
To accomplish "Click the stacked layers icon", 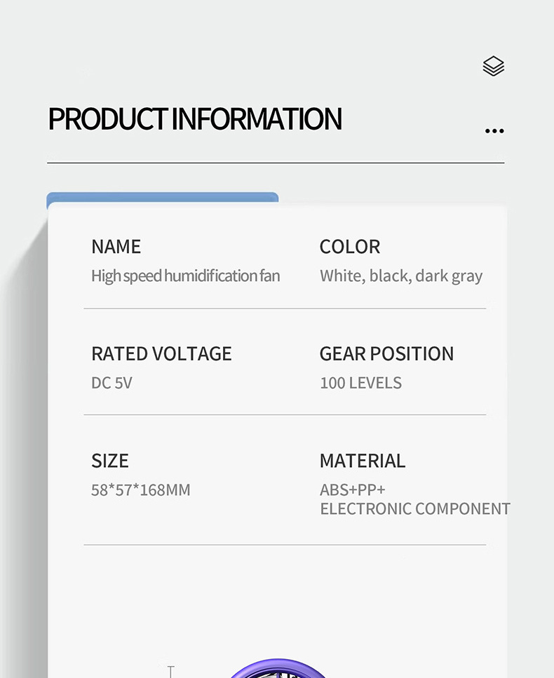I will tap(494, 66).
